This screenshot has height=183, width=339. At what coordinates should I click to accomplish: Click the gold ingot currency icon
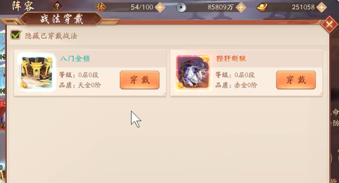[x=262, y=7]
